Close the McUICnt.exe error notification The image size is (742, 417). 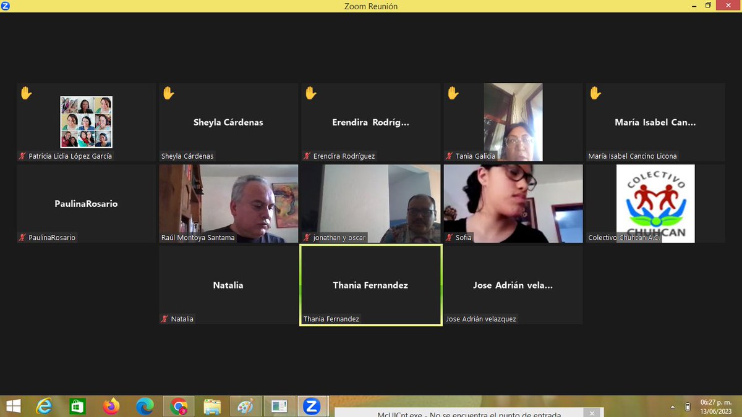592,413
